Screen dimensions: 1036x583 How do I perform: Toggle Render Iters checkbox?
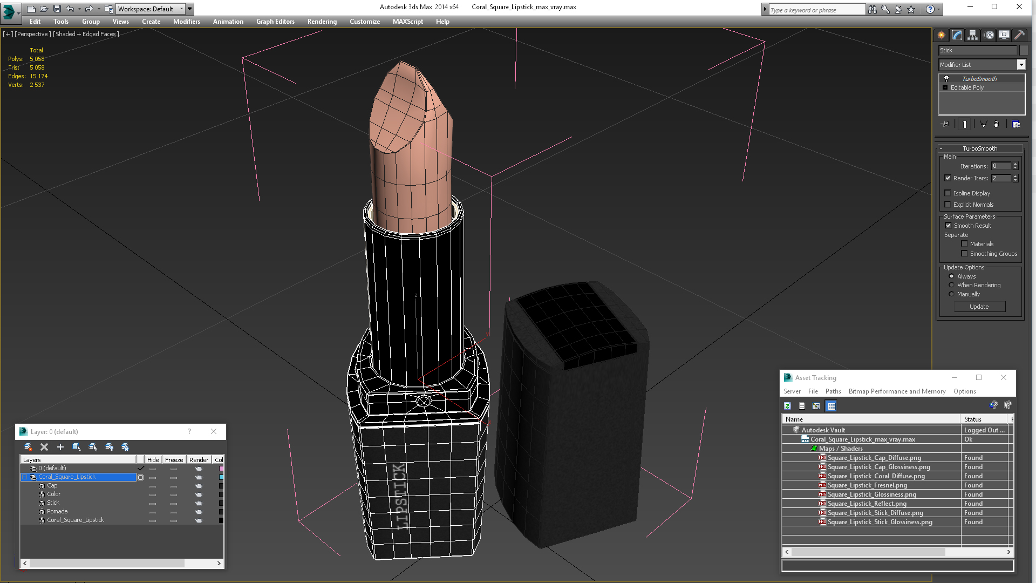[948, 178]
